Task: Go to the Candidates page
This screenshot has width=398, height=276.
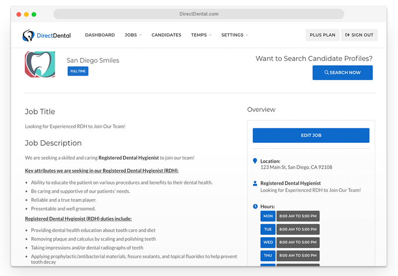Action: (166, 35)
